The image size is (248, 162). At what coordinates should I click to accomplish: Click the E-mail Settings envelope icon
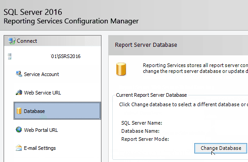tap(18, 148)
